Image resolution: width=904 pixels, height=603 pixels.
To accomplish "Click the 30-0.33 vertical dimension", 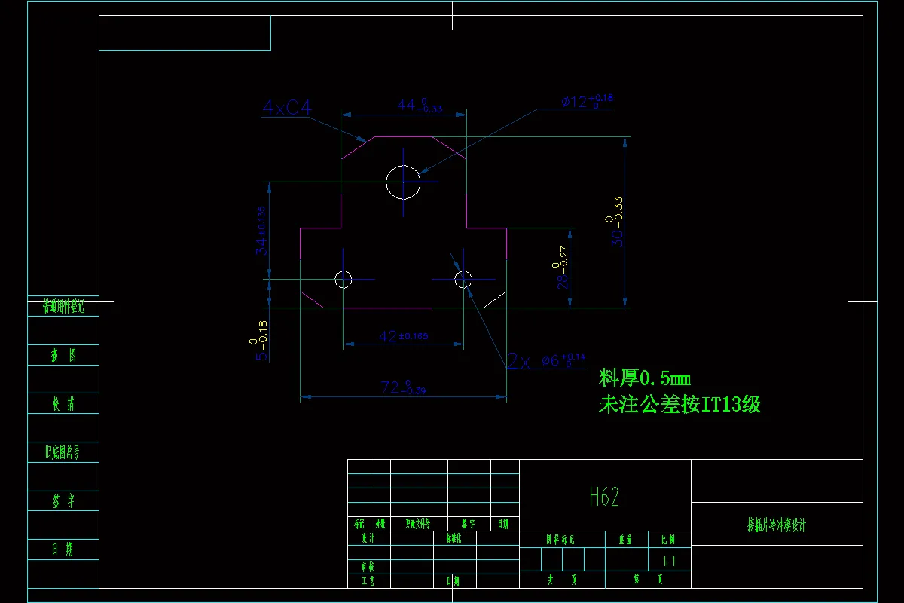I will point(612,222).
